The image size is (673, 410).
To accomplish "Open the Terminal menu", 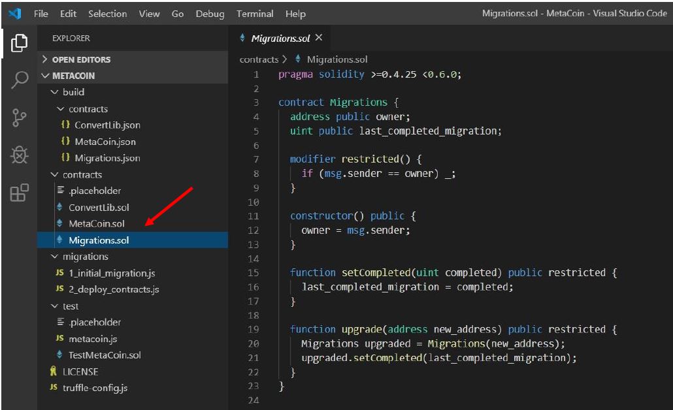I will click(x=254, y=14).
